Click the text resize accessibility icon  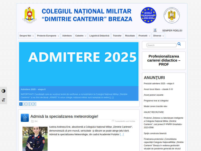tap(4, 100)
